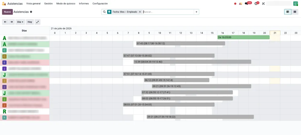Click the 21 de julio de 2026 date header
Viewport: 301px width, 135px height.
[61, 28]
